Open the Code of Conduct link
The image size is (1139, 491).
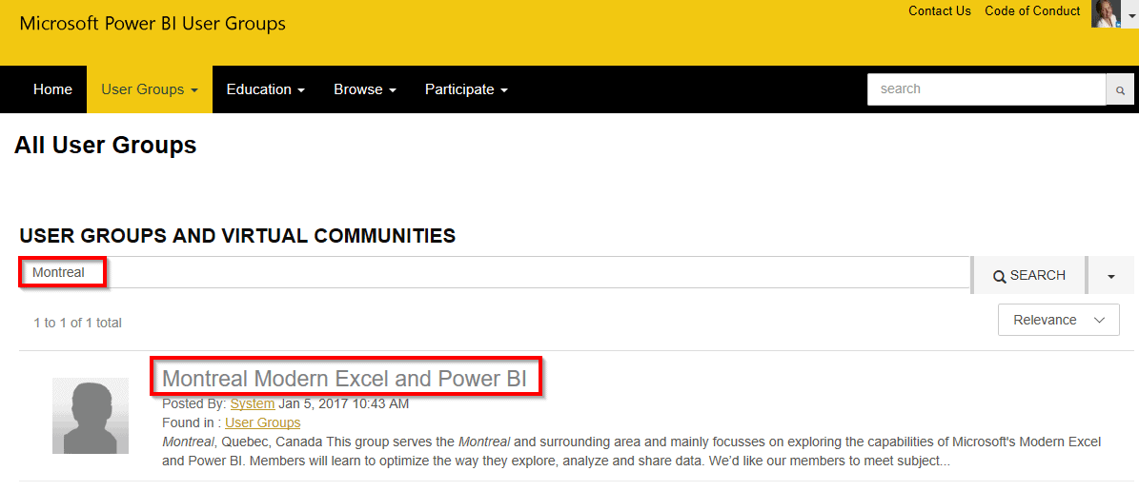[1032, 11]
